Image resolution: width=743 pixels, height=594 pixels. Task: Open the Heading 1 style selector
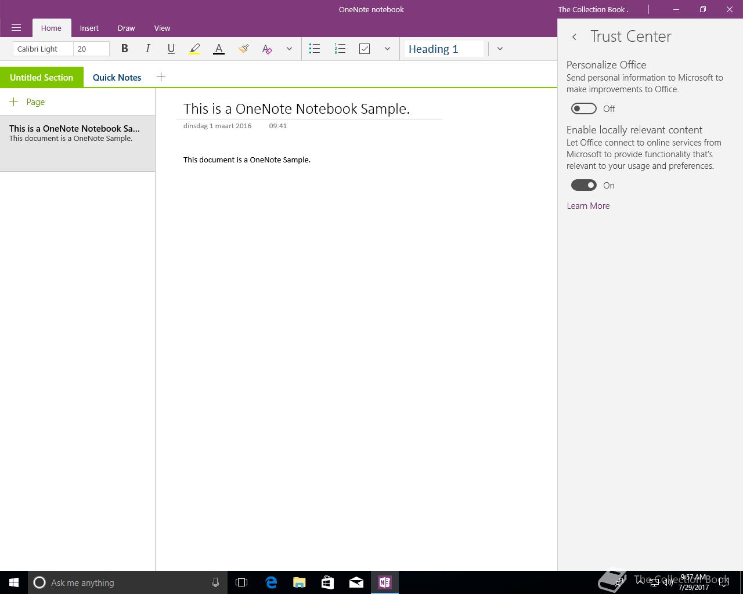tap(444, 49)
